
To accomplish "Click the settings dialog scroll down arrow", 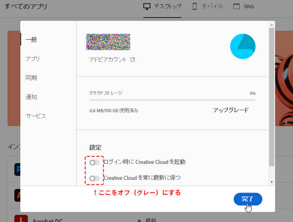I will [272, 182].
